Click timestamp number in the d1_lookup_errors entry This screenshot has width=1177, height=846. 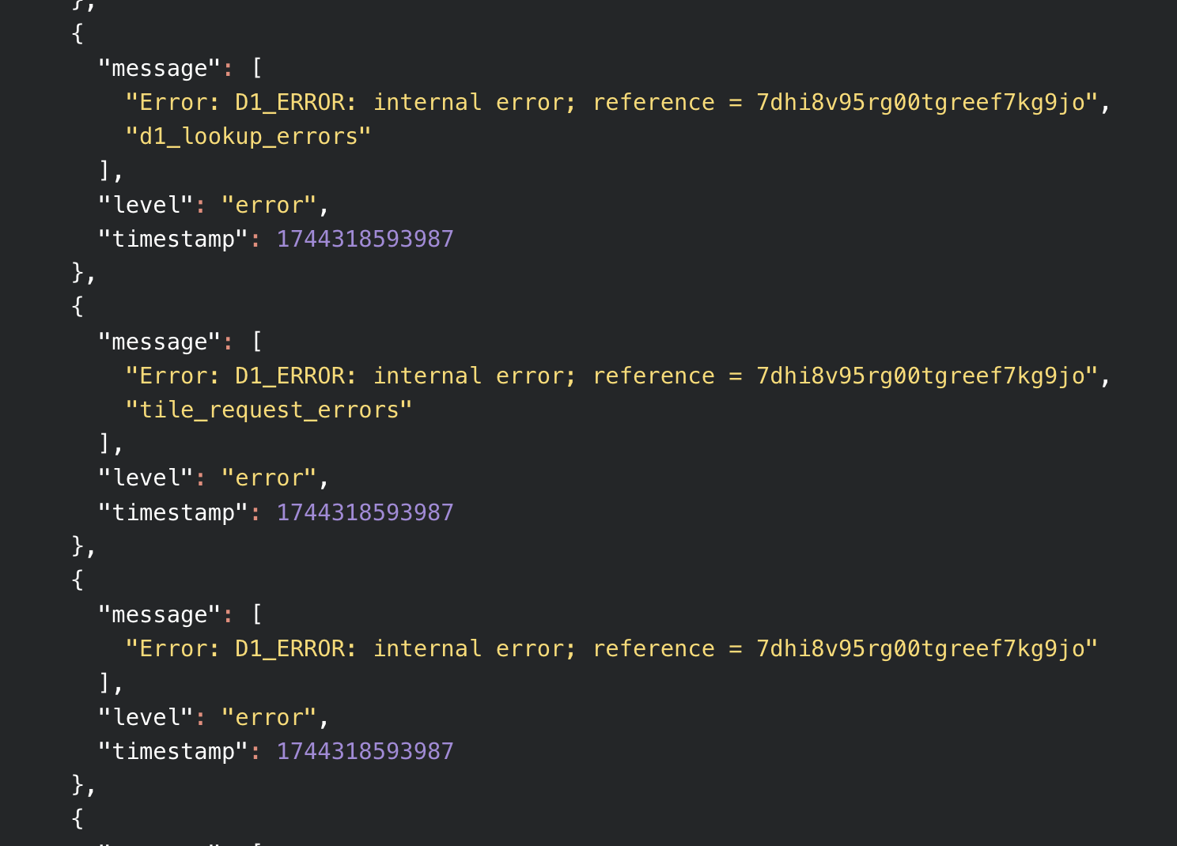(x=365, y=239)
